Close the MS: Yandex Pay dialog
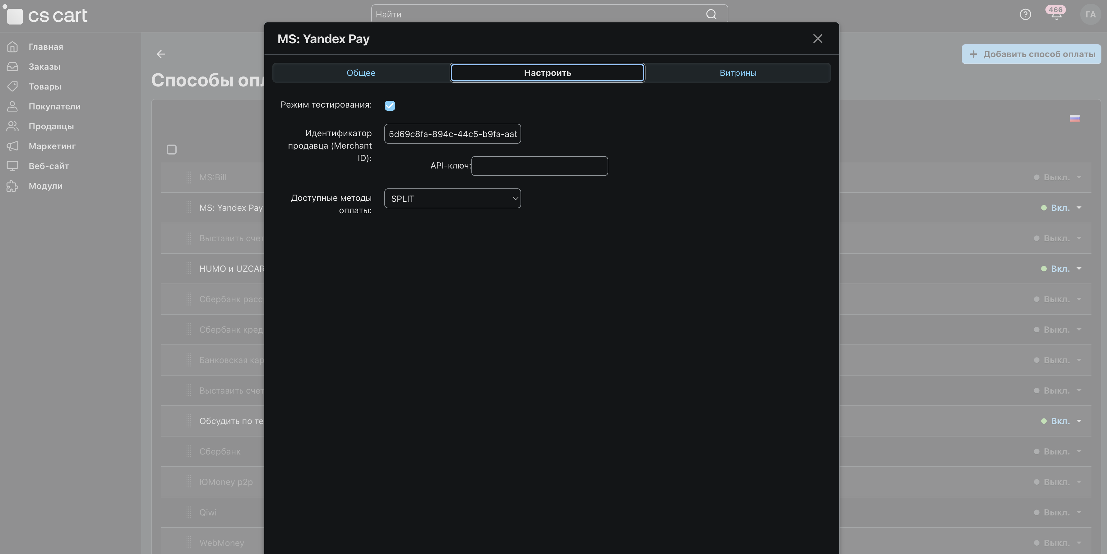 pos(818,39)
